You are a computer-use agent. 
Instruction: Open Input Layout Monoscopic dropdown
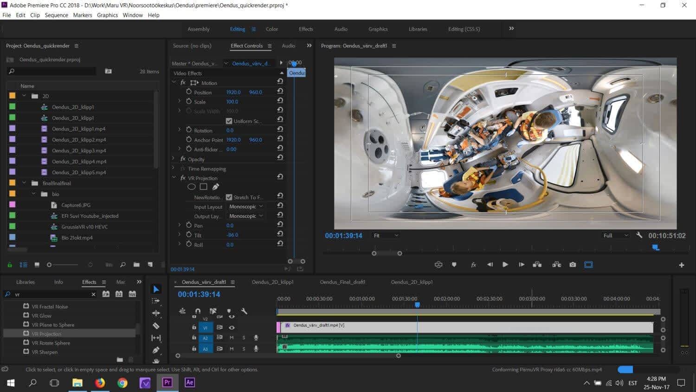pos(246,207)
